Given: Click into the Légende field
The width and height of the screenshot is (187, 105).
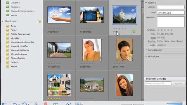Looking at the screenshot, I should tap(171, 7).
